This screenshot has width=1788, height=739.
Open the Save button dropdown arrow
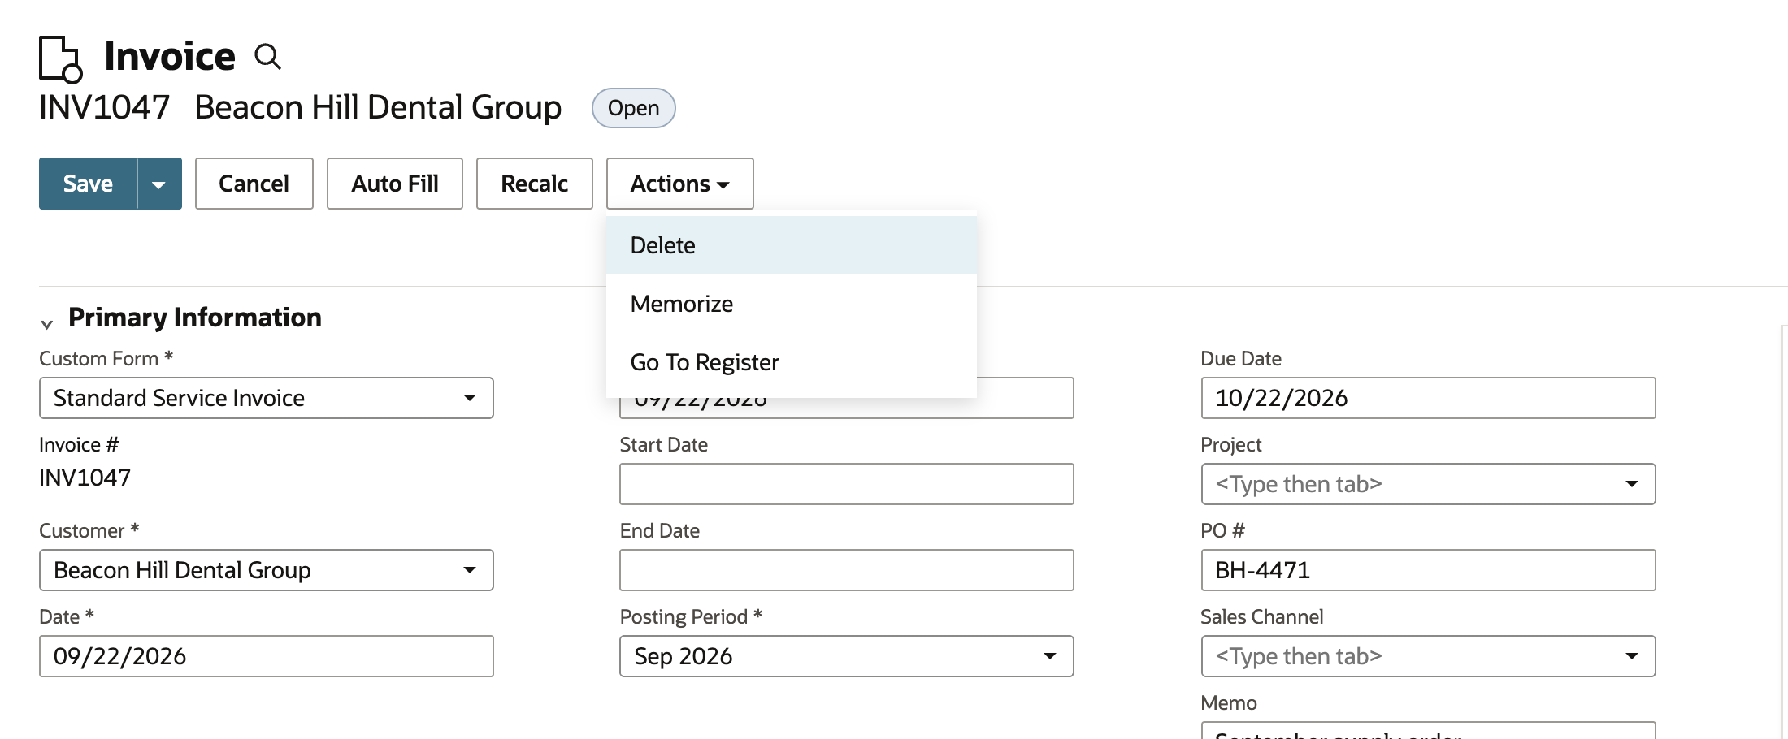coord(159,184)
